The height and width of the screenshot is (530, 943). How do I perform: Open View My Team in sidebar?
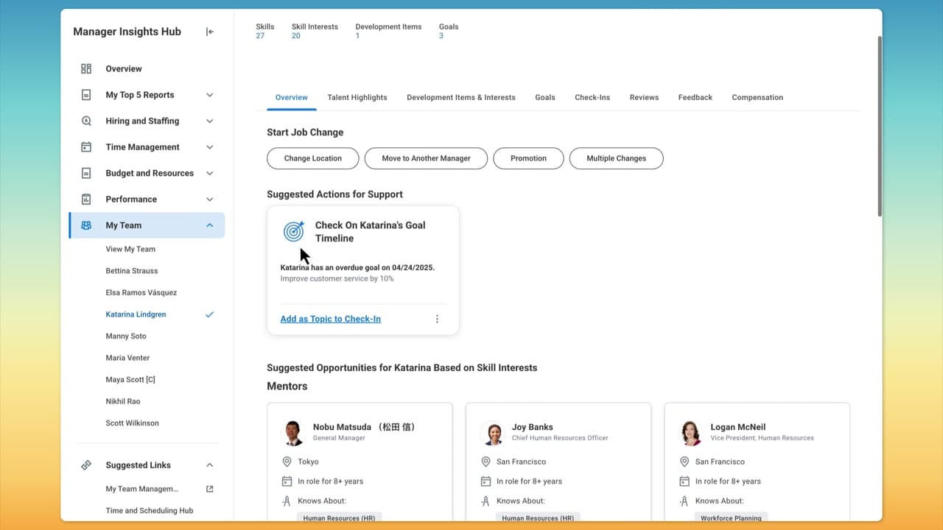(130, 249)
